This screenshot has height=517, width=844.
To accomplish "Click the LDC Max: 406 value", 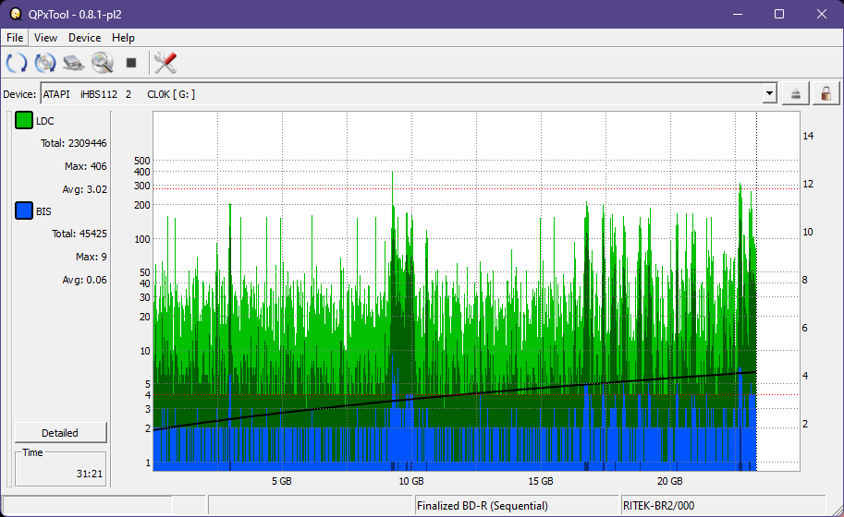I will point(86,166).
